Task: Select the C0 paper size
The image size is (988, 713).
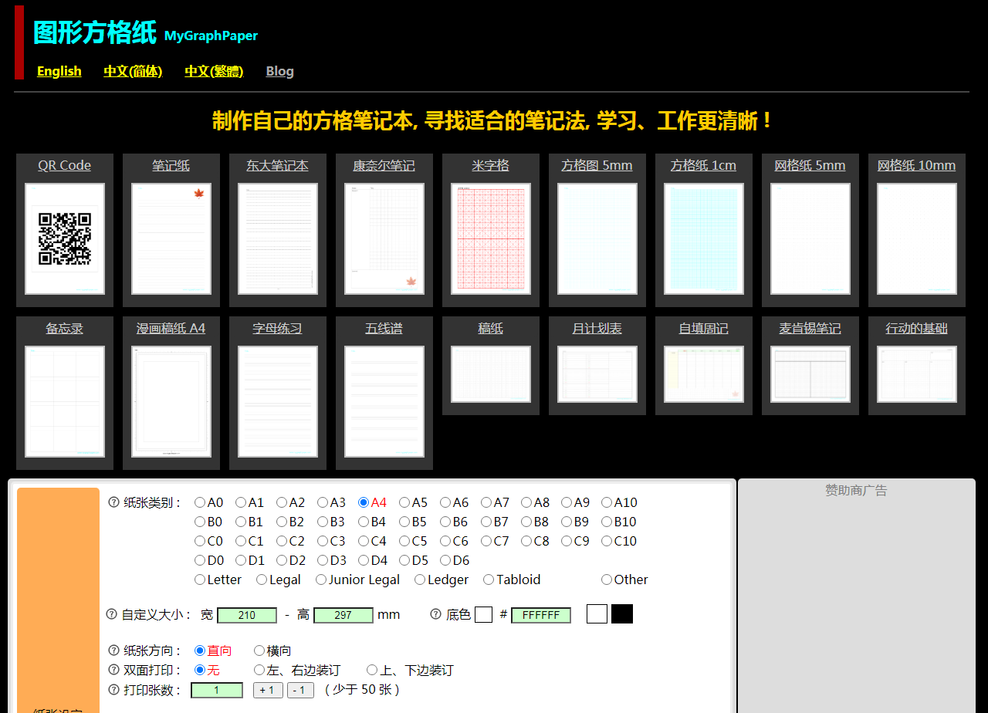Action: 200,541
